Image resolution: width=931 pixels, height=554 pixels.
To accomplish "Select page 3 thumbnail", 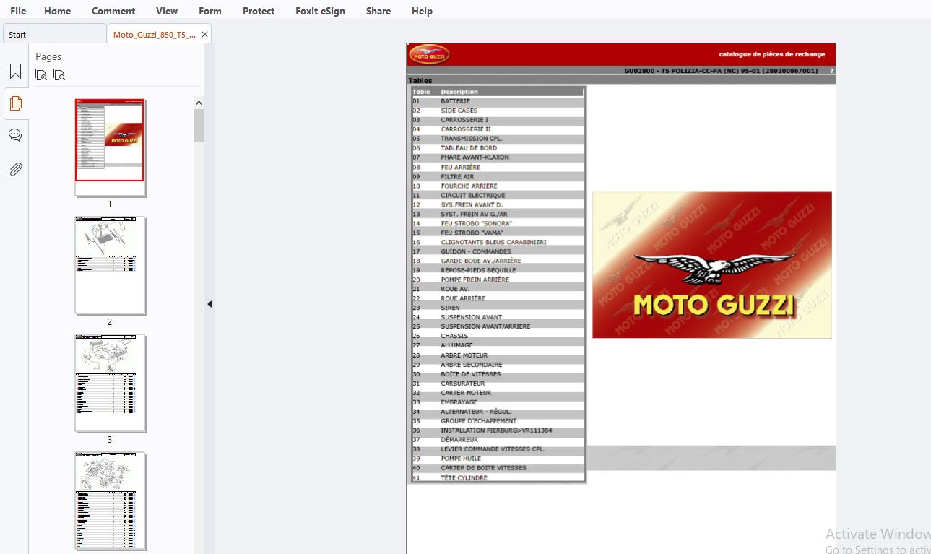I will tap(110, 383).
